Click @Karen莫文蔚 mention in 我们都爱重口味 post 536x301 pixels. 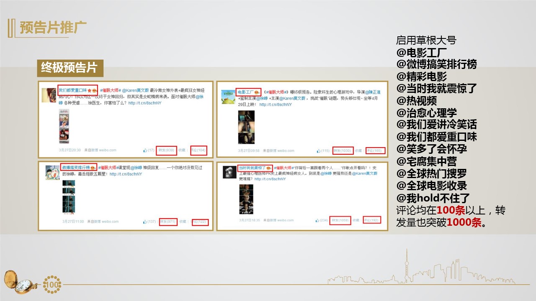pyautogui.click(x=135, y=90)
